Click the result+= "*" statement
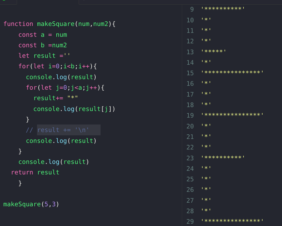The height and width of the screenshot is (226, 282). pos(56,98)
